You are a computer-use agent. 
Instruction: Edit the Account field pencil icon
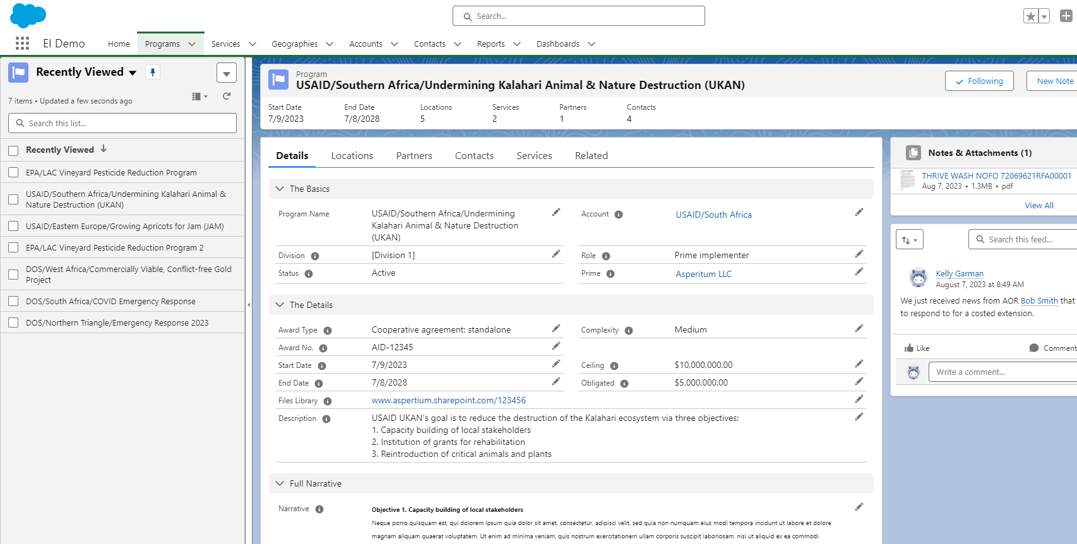[859, 213]
